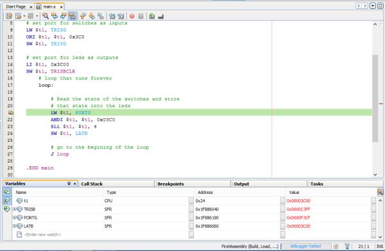Toggle Bookmark using the toolbar icon
This screenshot has height=251, width=385.
[x=101, y=16]
